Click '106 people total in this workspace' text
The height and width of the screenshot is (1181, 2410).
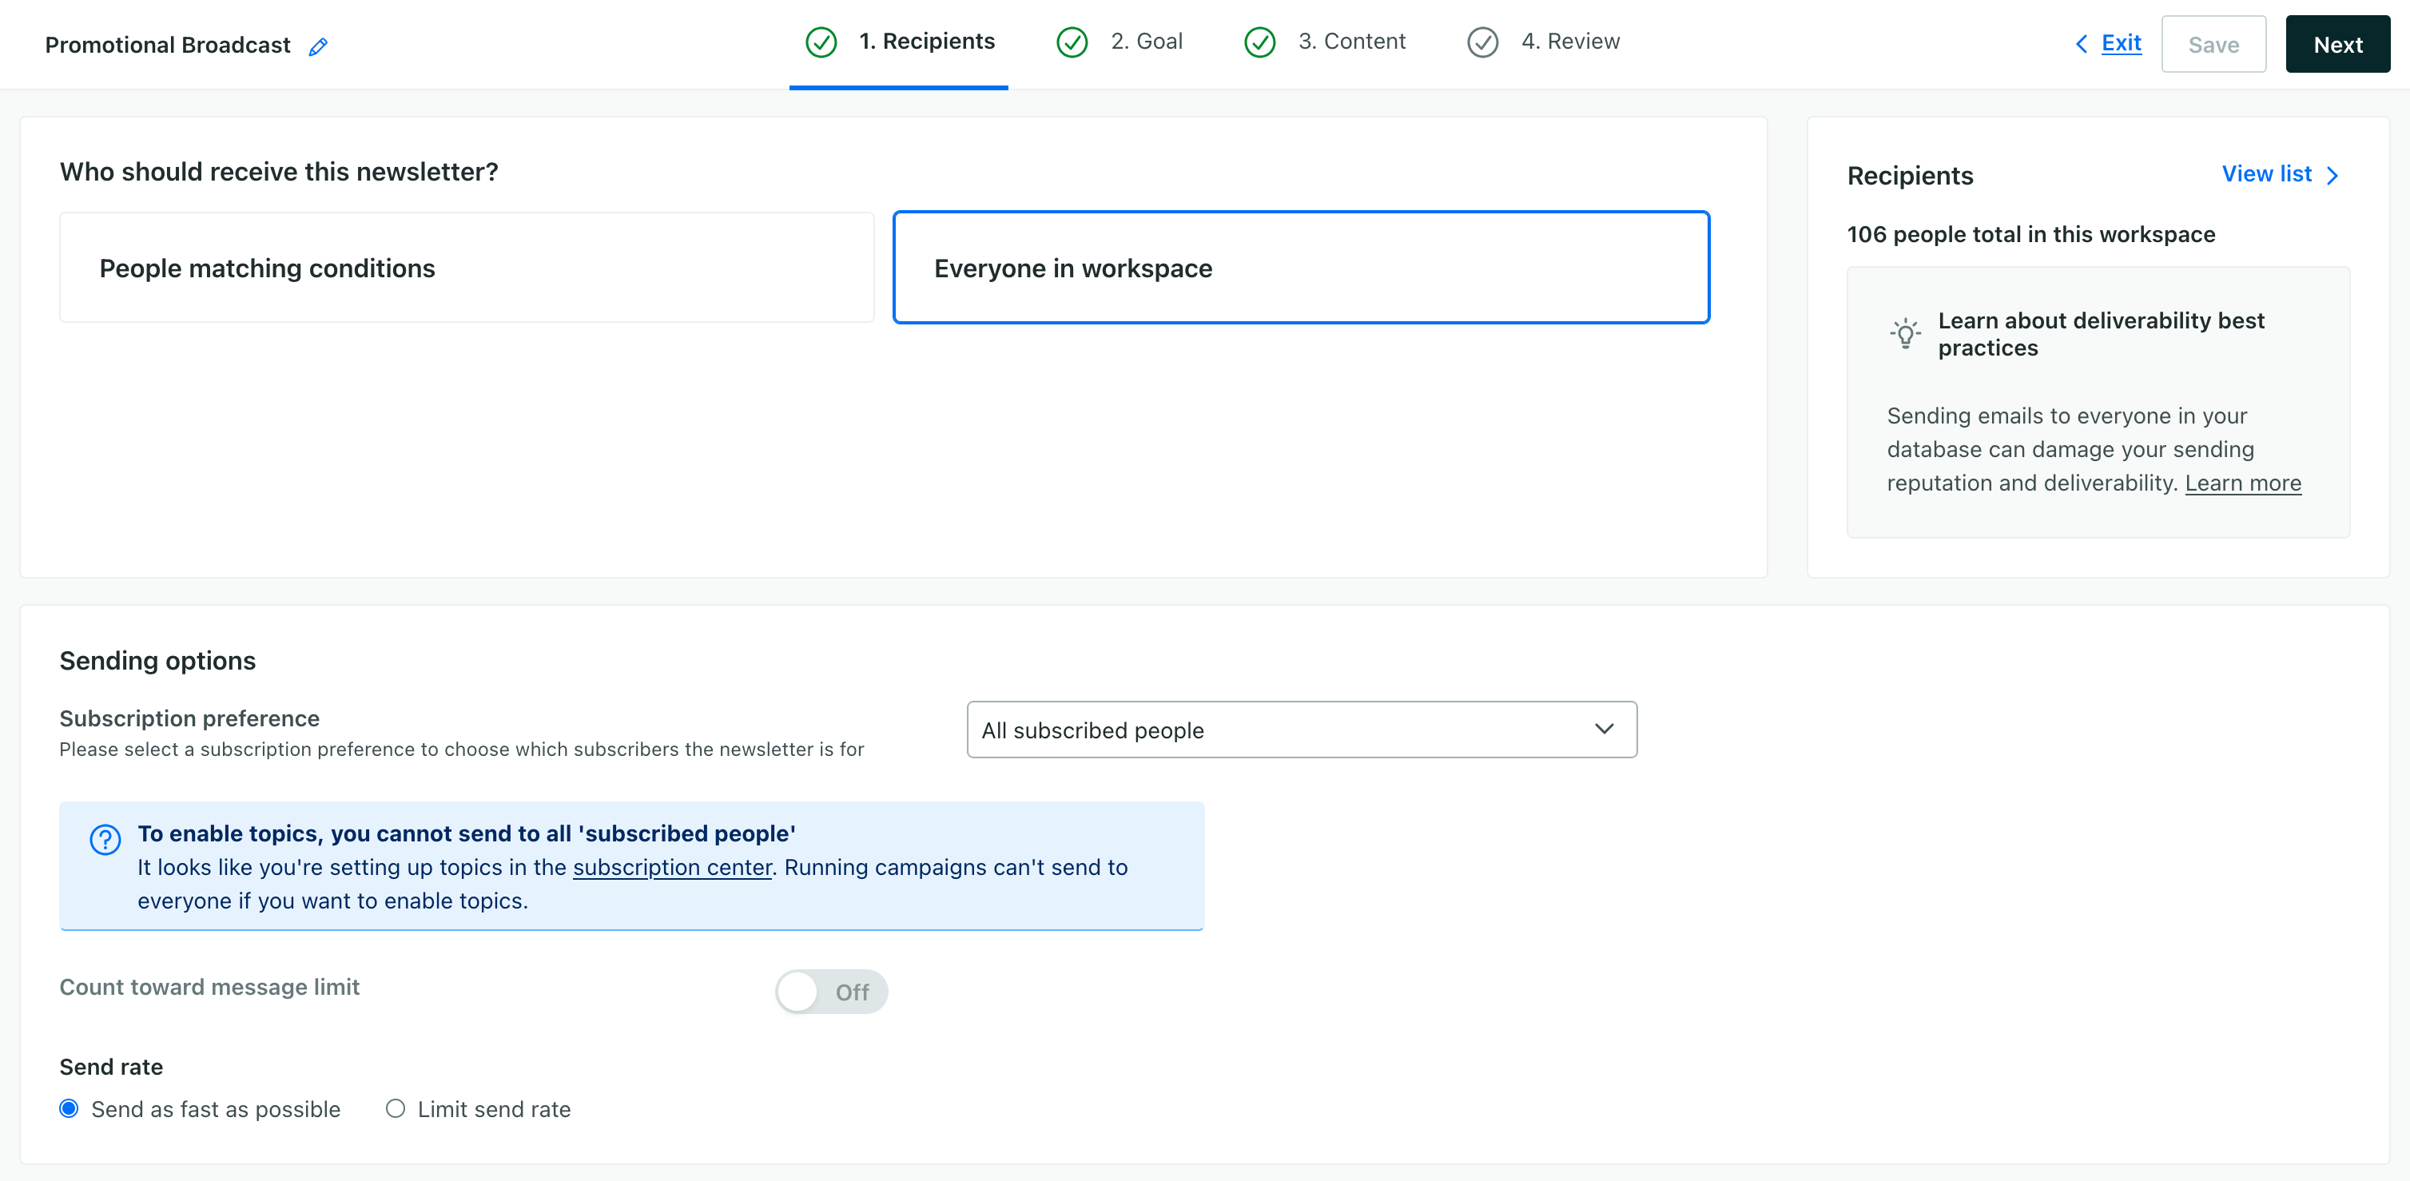[2030, 234]
